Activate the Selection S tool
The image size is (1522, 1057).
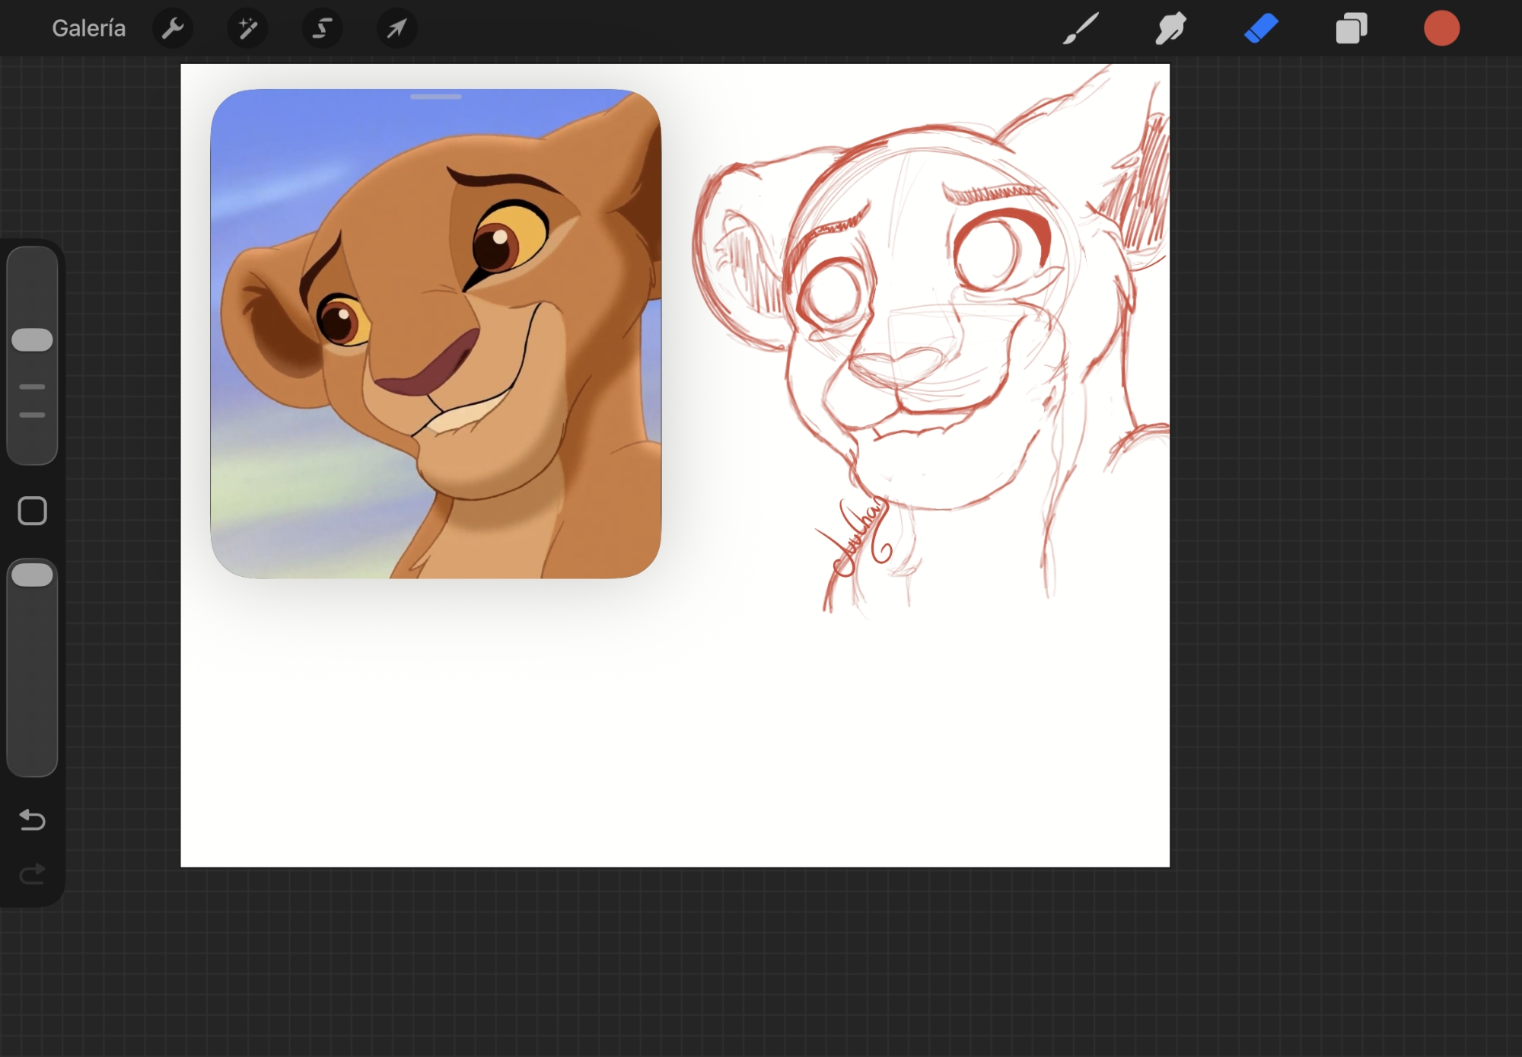(x=322, y=29)
